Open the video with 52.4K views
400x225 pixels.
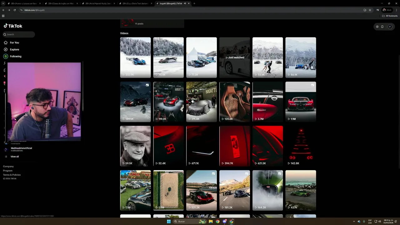click(168, 146)
